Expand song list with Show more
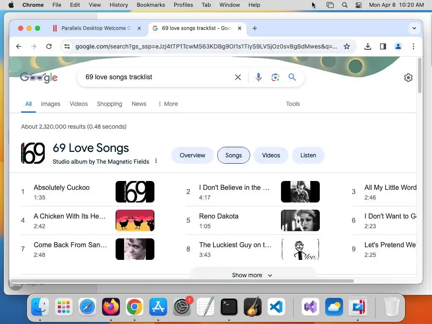 click(252, 275)
